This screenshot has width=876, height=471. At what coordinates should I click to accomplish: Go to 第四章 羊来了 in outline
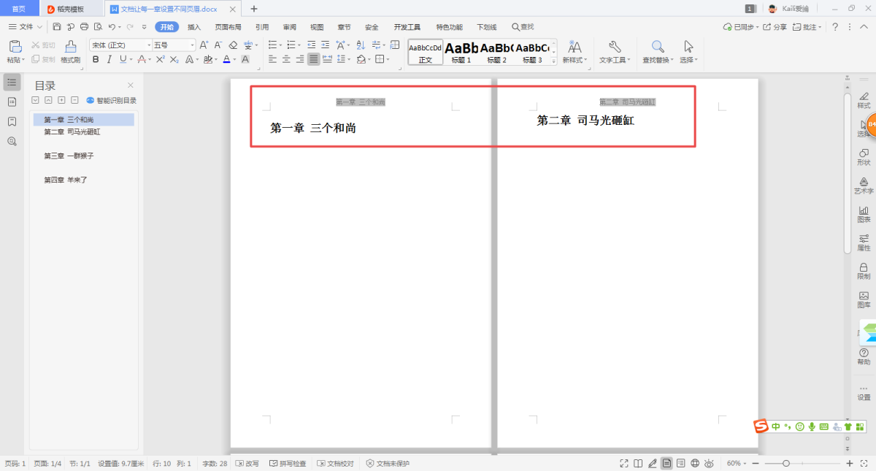[x=66, y=180]
